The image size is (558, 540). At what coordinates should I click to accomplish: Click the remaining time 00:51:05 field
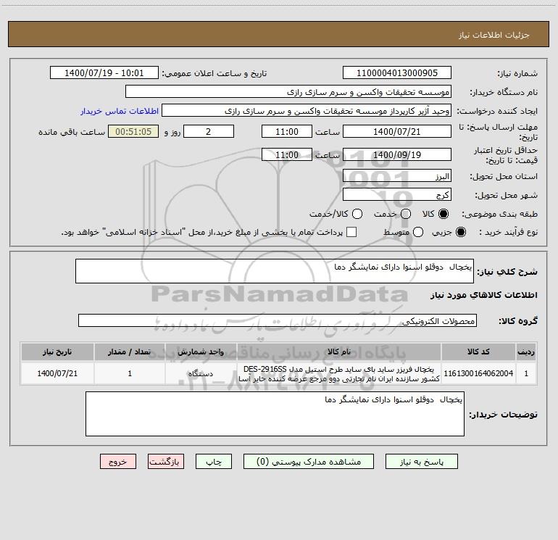[133, 131]
